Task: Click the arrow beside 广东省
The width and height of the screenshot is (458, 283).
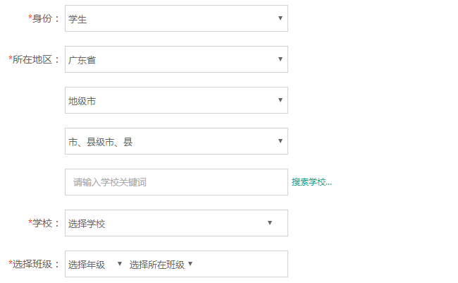Action: (x=280, y=59)
